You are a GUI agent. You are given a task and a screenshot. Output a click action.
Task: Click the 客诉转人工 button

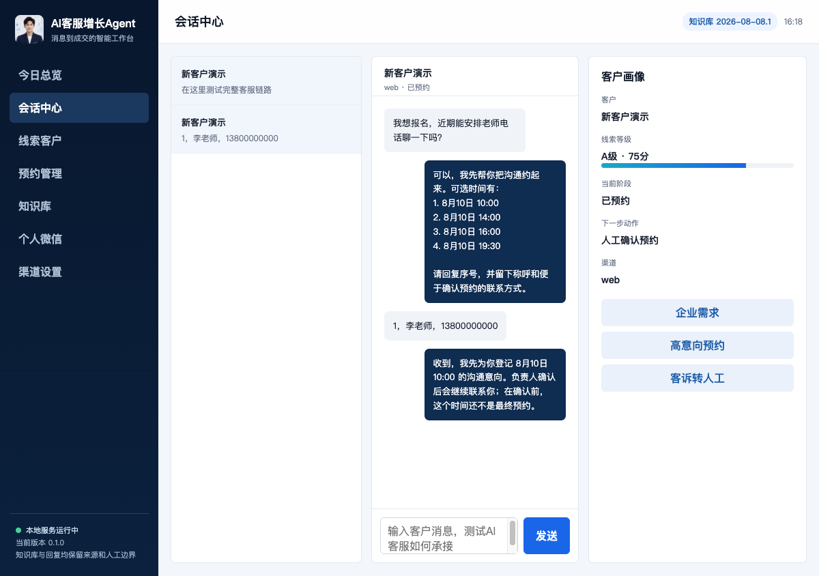pyautogui.click(x=698, y=378)
